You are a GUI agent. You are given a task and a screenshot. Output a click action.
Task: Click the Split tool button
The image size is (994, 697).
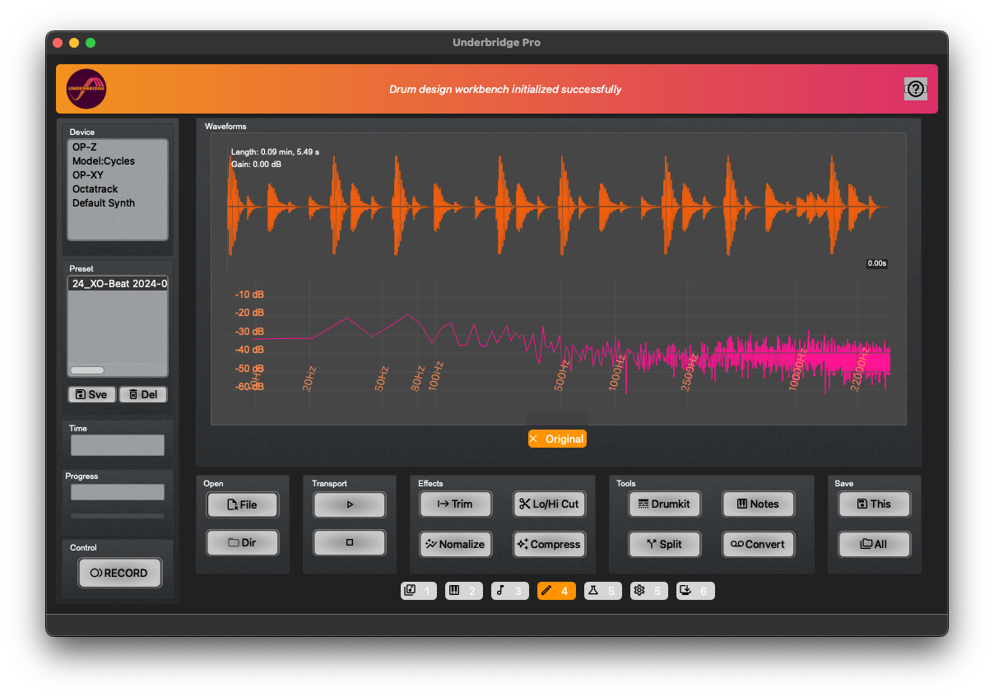click(664, 544)
